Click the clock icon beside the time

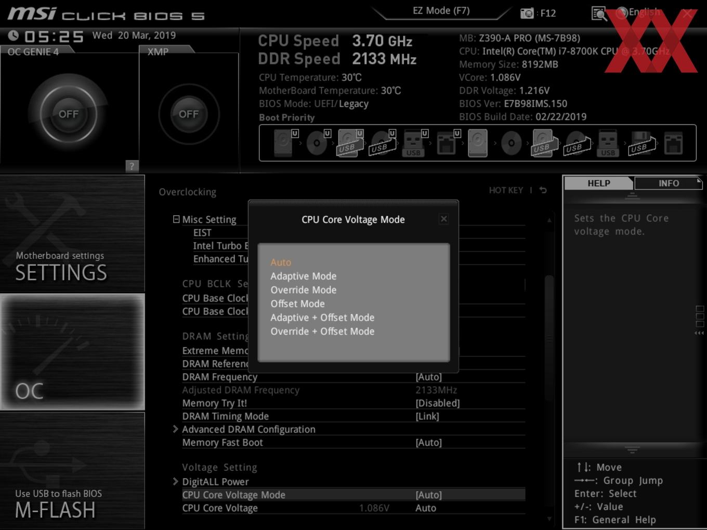coord(14,35)
